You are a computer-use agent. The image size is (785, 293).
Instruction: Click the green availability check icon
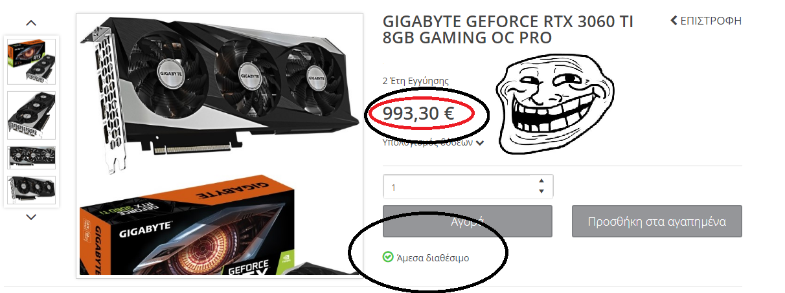pos(388,257)
